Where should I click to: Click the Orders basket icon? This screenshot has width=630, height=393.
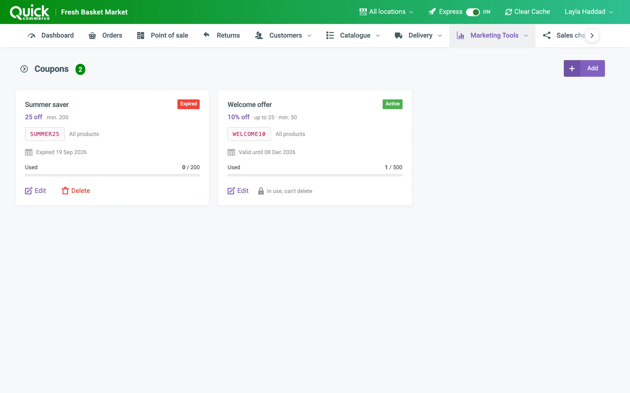pos(92,36)
